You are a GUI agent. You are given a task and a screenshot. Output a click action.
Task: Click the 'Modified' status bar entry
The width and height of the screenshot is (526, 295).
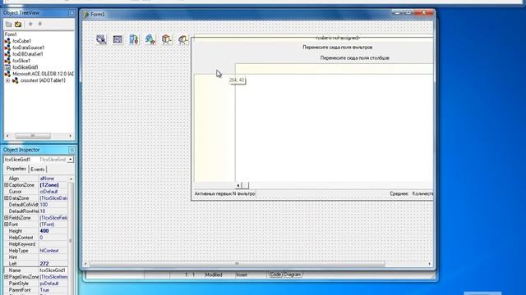(x=214, y=275)
